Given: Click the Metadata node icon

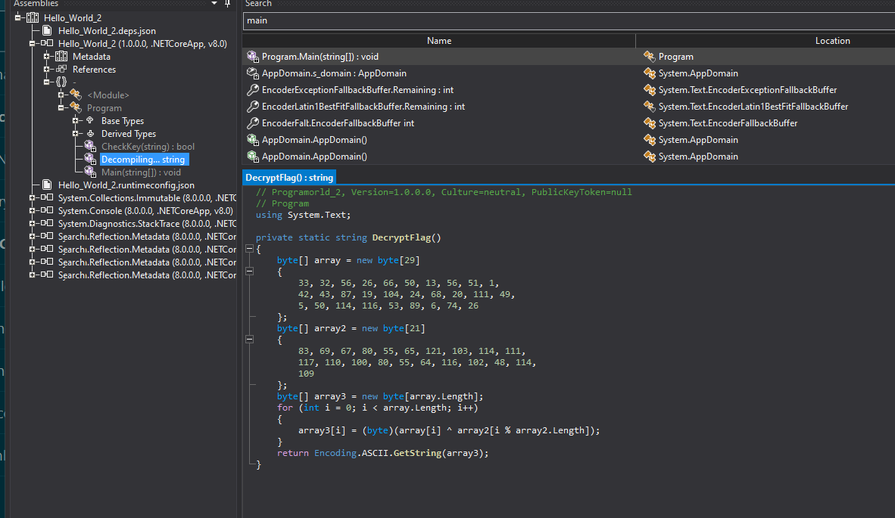Looking at the screenshot, I should click(x=61, y=57).
